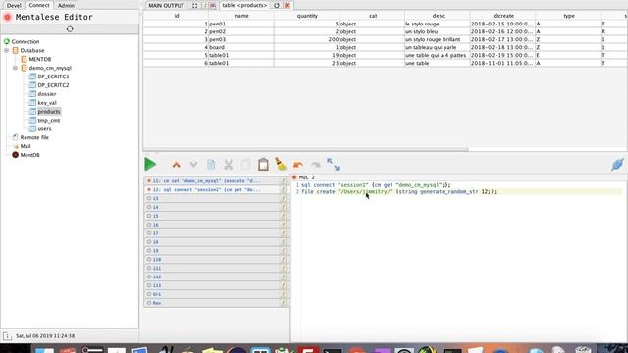Select the l12 script slot circle

149,277
